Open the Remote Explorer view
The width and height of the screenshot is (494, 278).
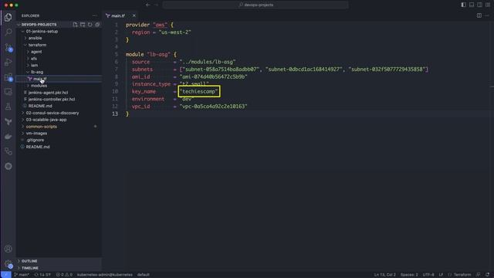coord(8,92)
